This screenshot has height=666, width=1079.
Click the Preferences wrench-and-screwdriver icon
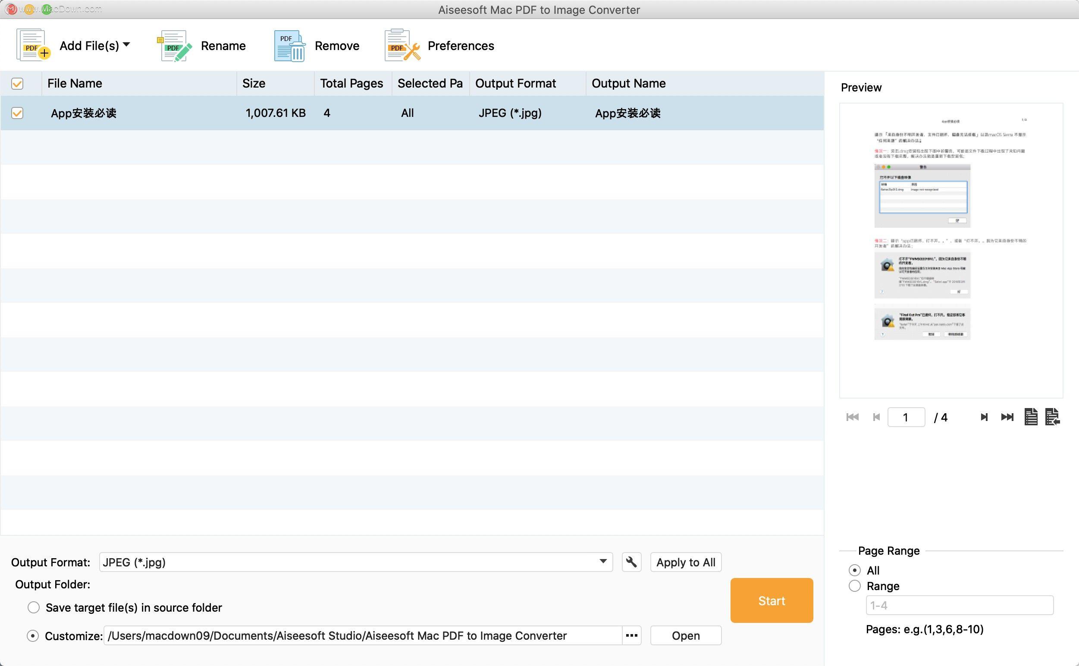[402, 45]
